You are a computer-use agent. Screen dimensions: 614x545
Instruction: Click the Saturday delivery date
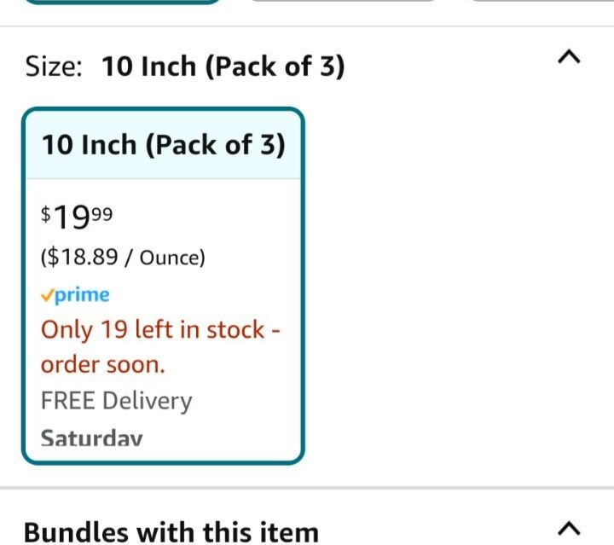[x=91, y=438]
